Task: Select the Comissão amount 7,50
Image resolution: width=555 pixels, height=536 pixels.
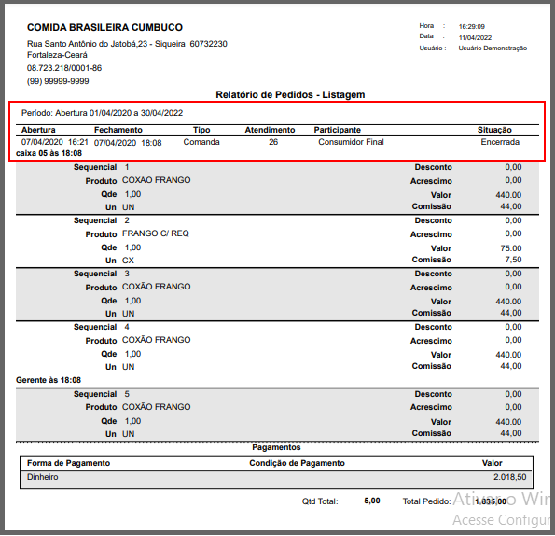Action: [x=513, y=260]
